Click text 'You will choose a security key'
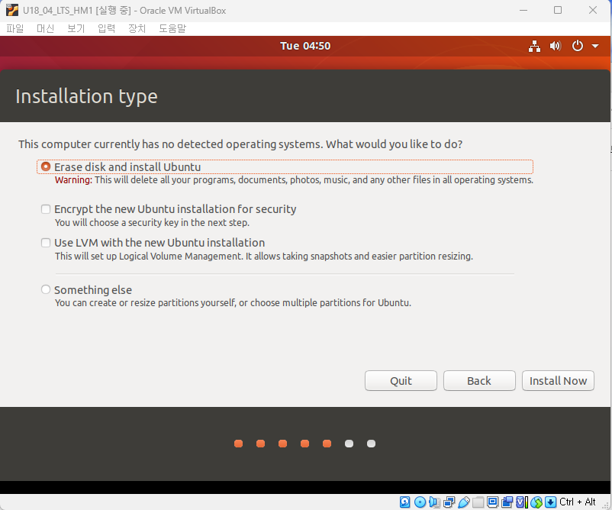 coord(152,223)
